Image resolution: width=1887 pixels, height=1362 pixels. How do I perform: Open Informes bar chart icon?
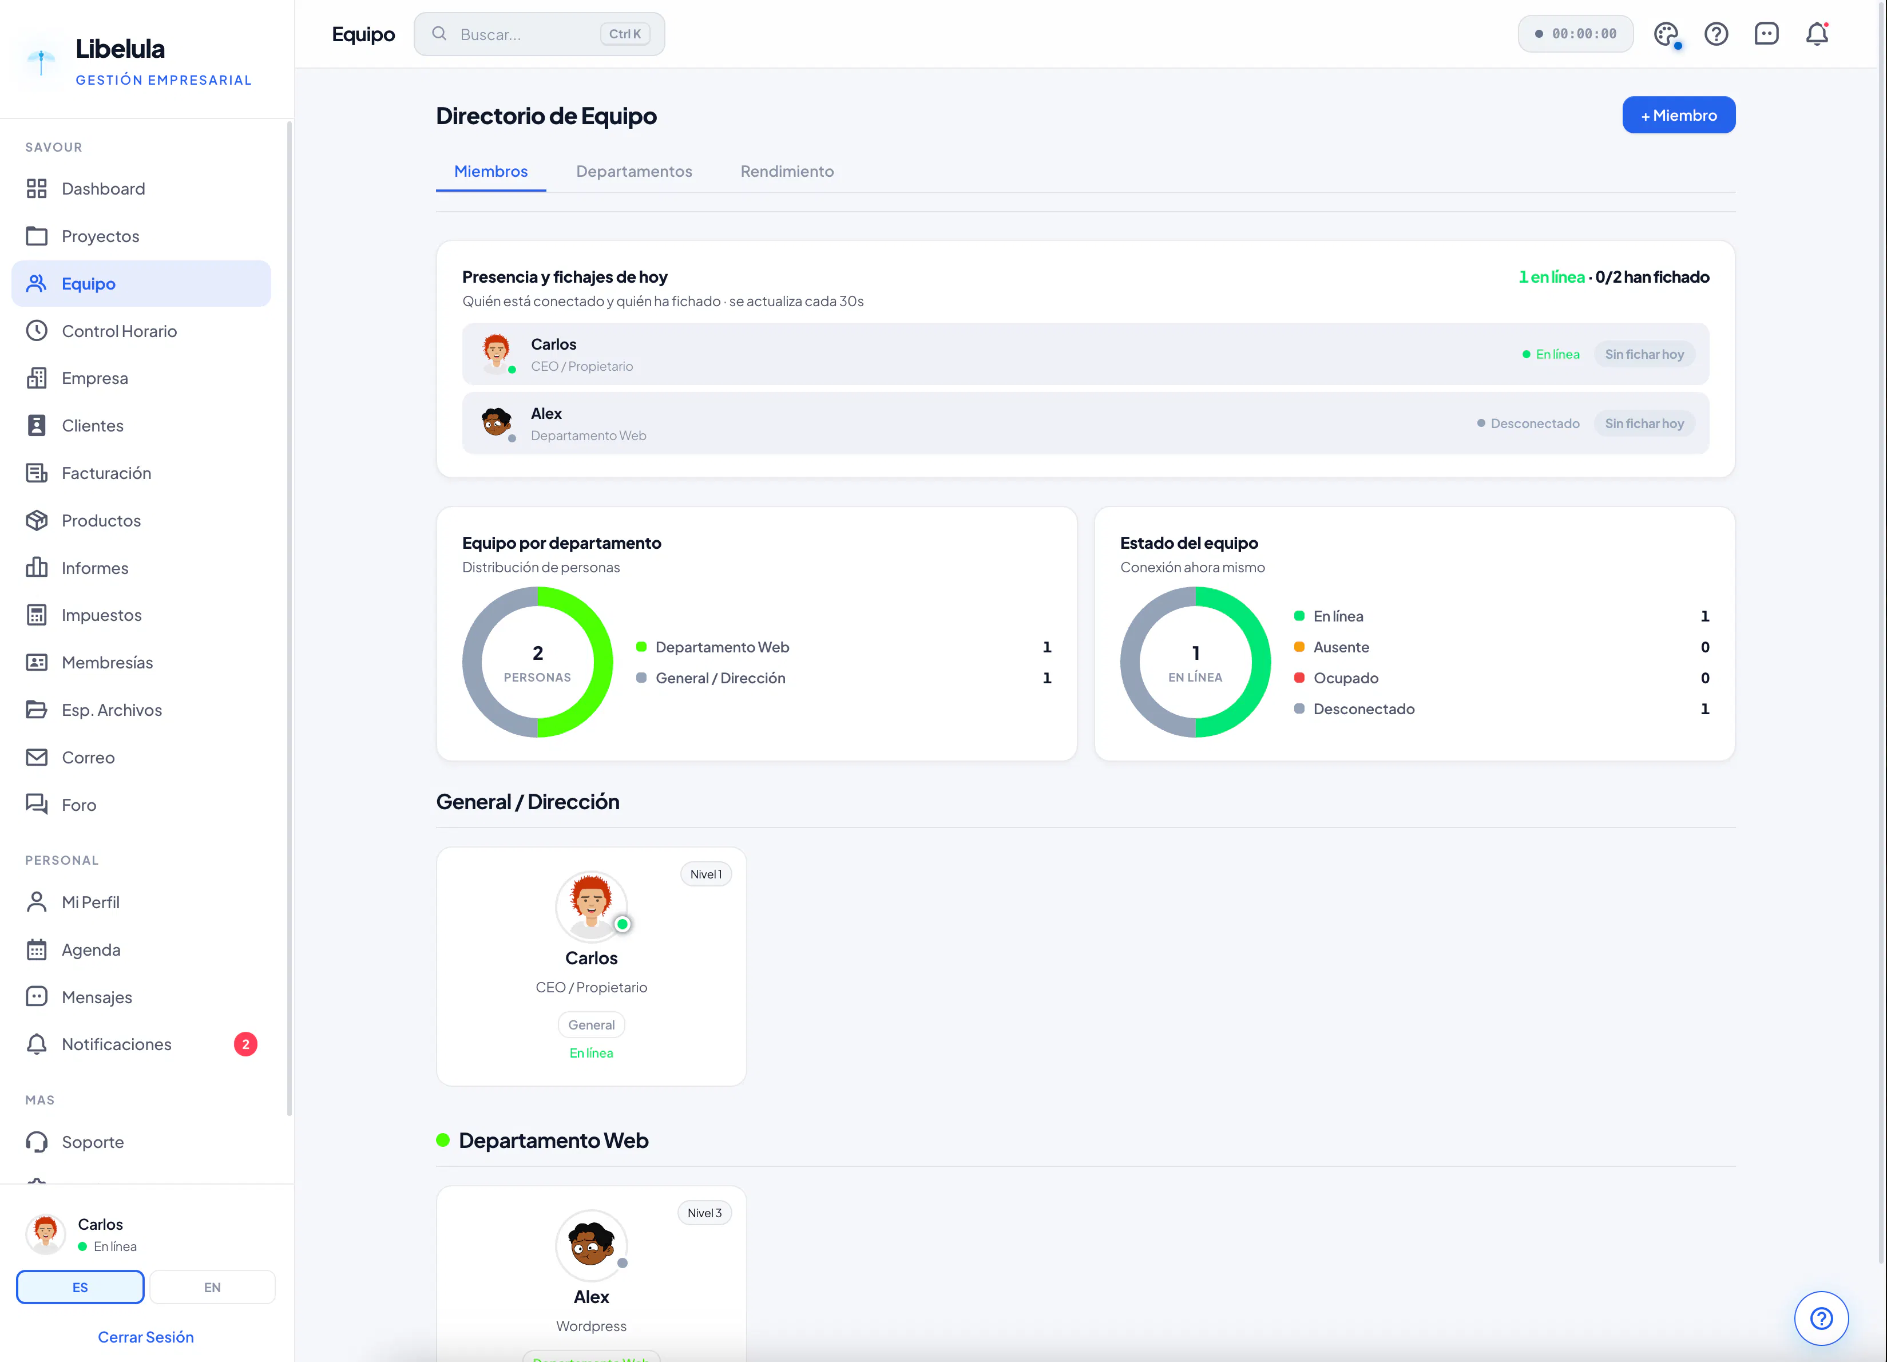[37, 568]
